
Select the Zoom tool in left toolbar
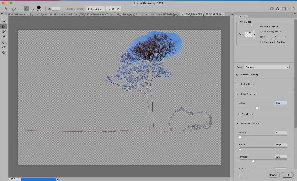click(4, 53)
